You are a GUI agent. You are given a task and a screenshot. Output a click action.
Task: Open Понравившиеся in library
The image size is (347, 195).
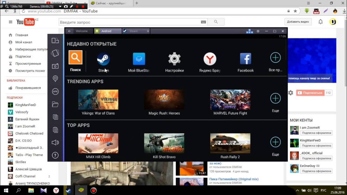(x=28, y=88)
